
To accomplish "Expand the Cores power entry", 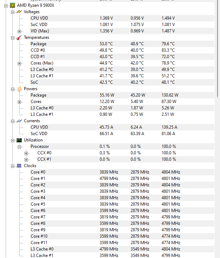I will pos(20,102).
